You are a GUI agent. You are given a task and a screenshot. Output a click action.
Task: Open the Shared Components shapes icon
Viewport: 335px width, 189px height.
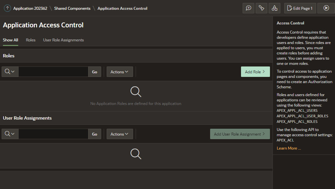tap(275, 8)
